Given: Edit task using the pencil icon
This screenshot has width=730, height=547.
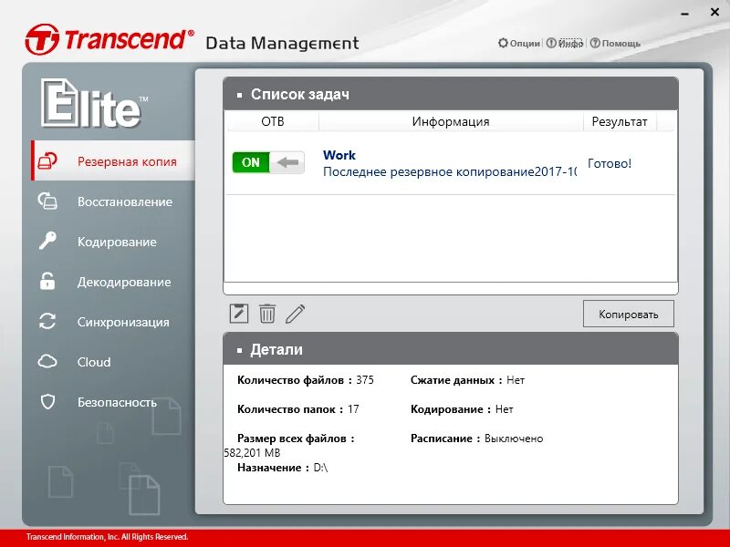Looking at the screenshot, I should tap(295, 314).
